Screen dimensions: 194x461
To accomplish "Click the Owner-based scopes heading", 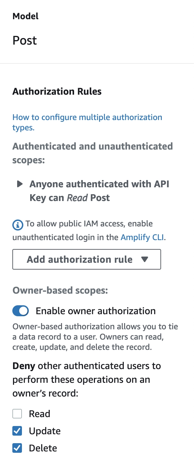I will [x=60, y=291].
